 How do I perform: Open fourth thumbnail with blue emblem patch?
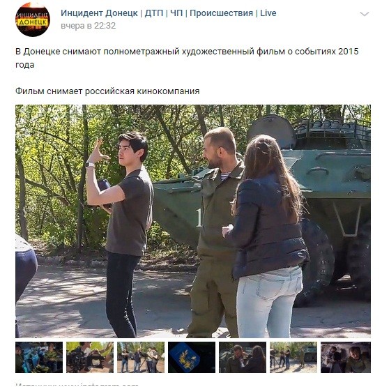(x=192, y=357)
